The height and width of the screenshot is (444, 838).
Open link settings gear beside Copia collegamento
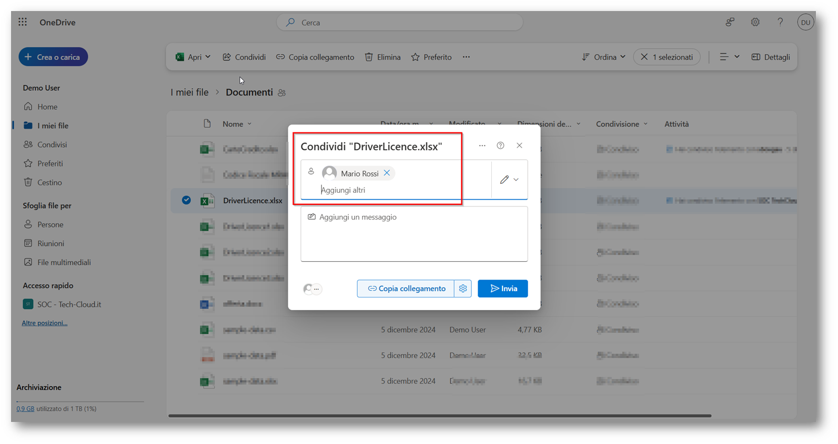(x=463, y=288)
